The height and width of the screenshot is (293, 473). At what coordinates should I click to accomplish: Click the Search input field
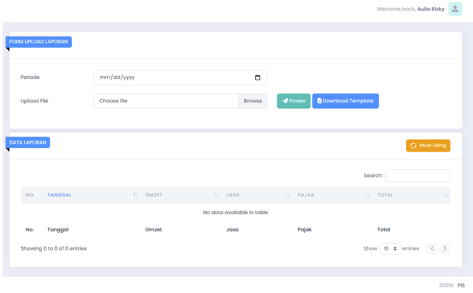click(417, 176)
